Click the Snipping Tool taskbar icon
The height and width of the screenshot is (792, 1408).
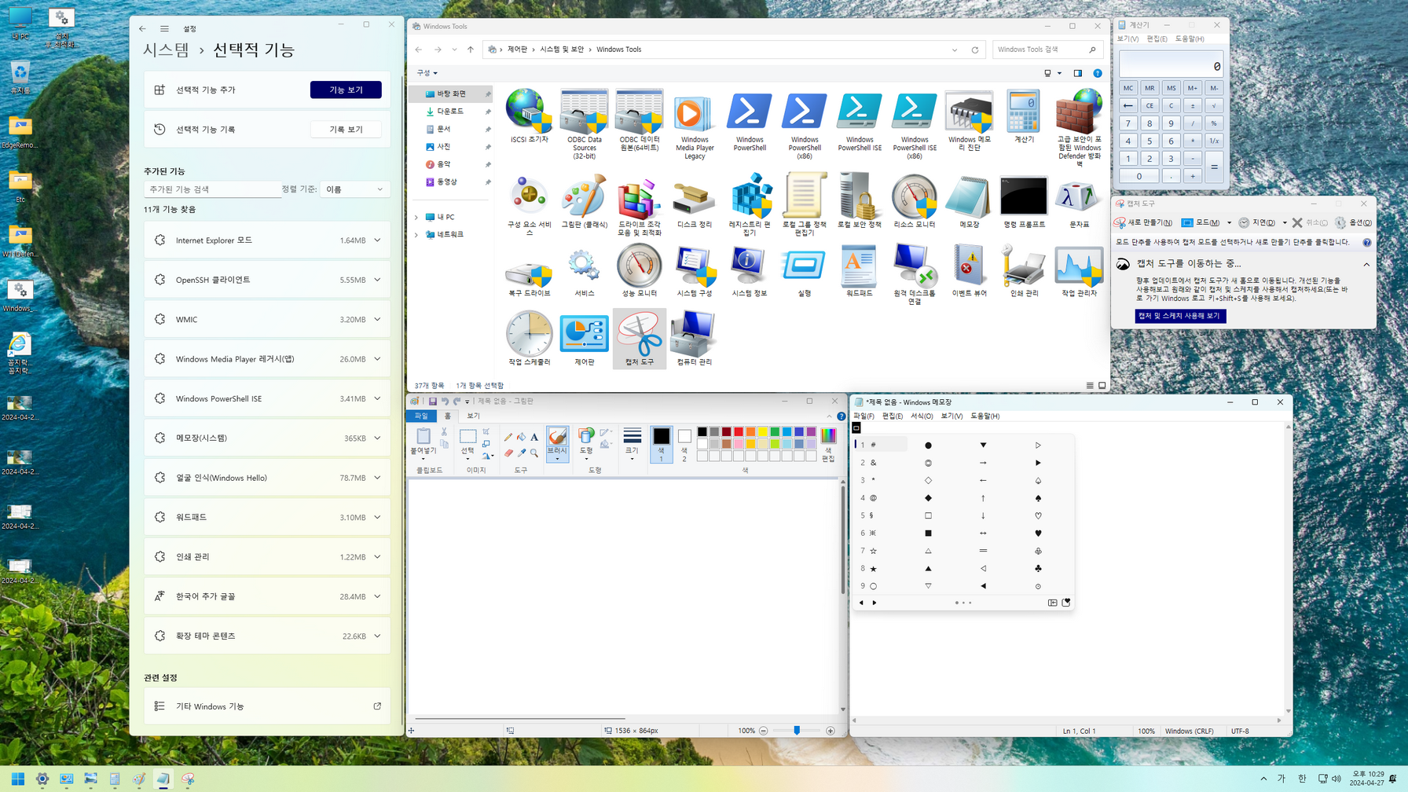(x=188, y=779)
